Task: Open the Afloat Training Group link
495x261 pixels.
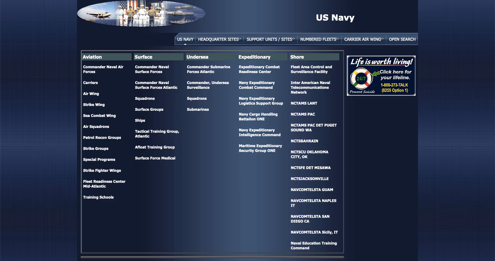Action: [x=155, y=147]
